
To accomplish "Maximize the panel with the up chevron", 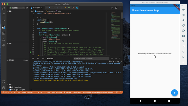I will 116,58.
